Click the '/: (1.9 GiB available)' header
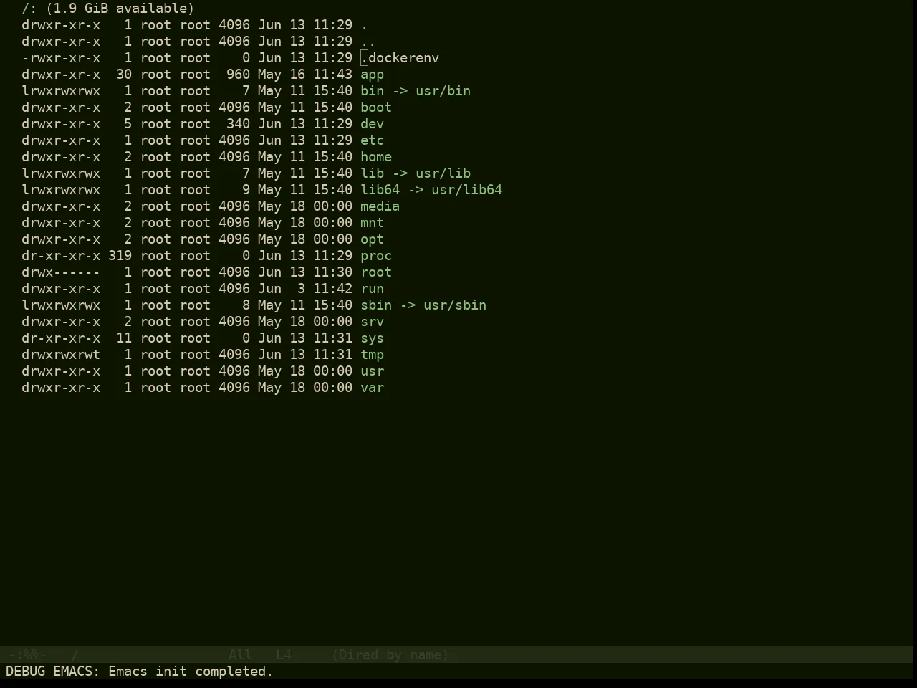The height and width of the screenshot is (688, 917). point(108,9)
